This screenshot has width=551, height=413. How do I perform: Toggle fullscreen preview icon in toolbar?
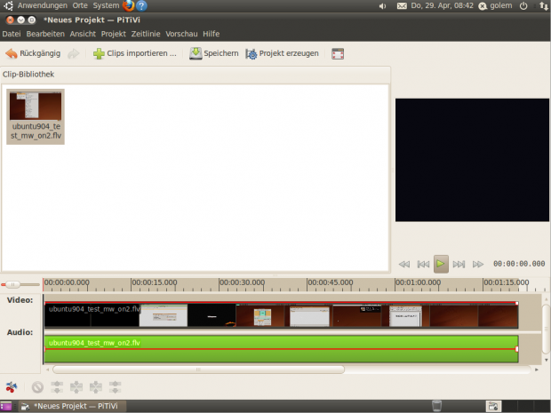(338, 53)
